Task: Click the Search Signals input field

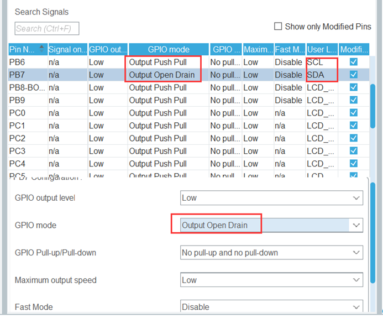Action: pos(47,29)
